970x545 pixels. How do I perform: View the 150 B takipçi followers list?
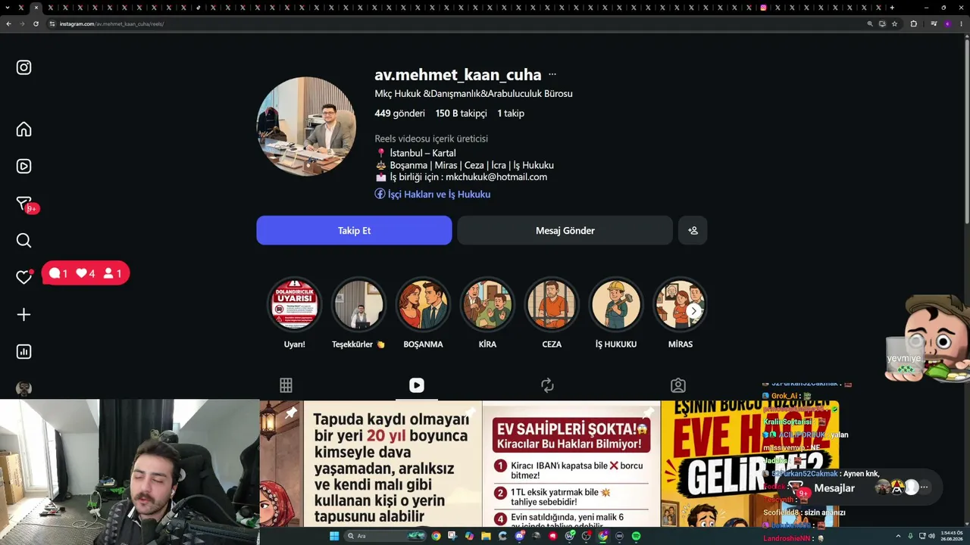click(x=461, y=114)
